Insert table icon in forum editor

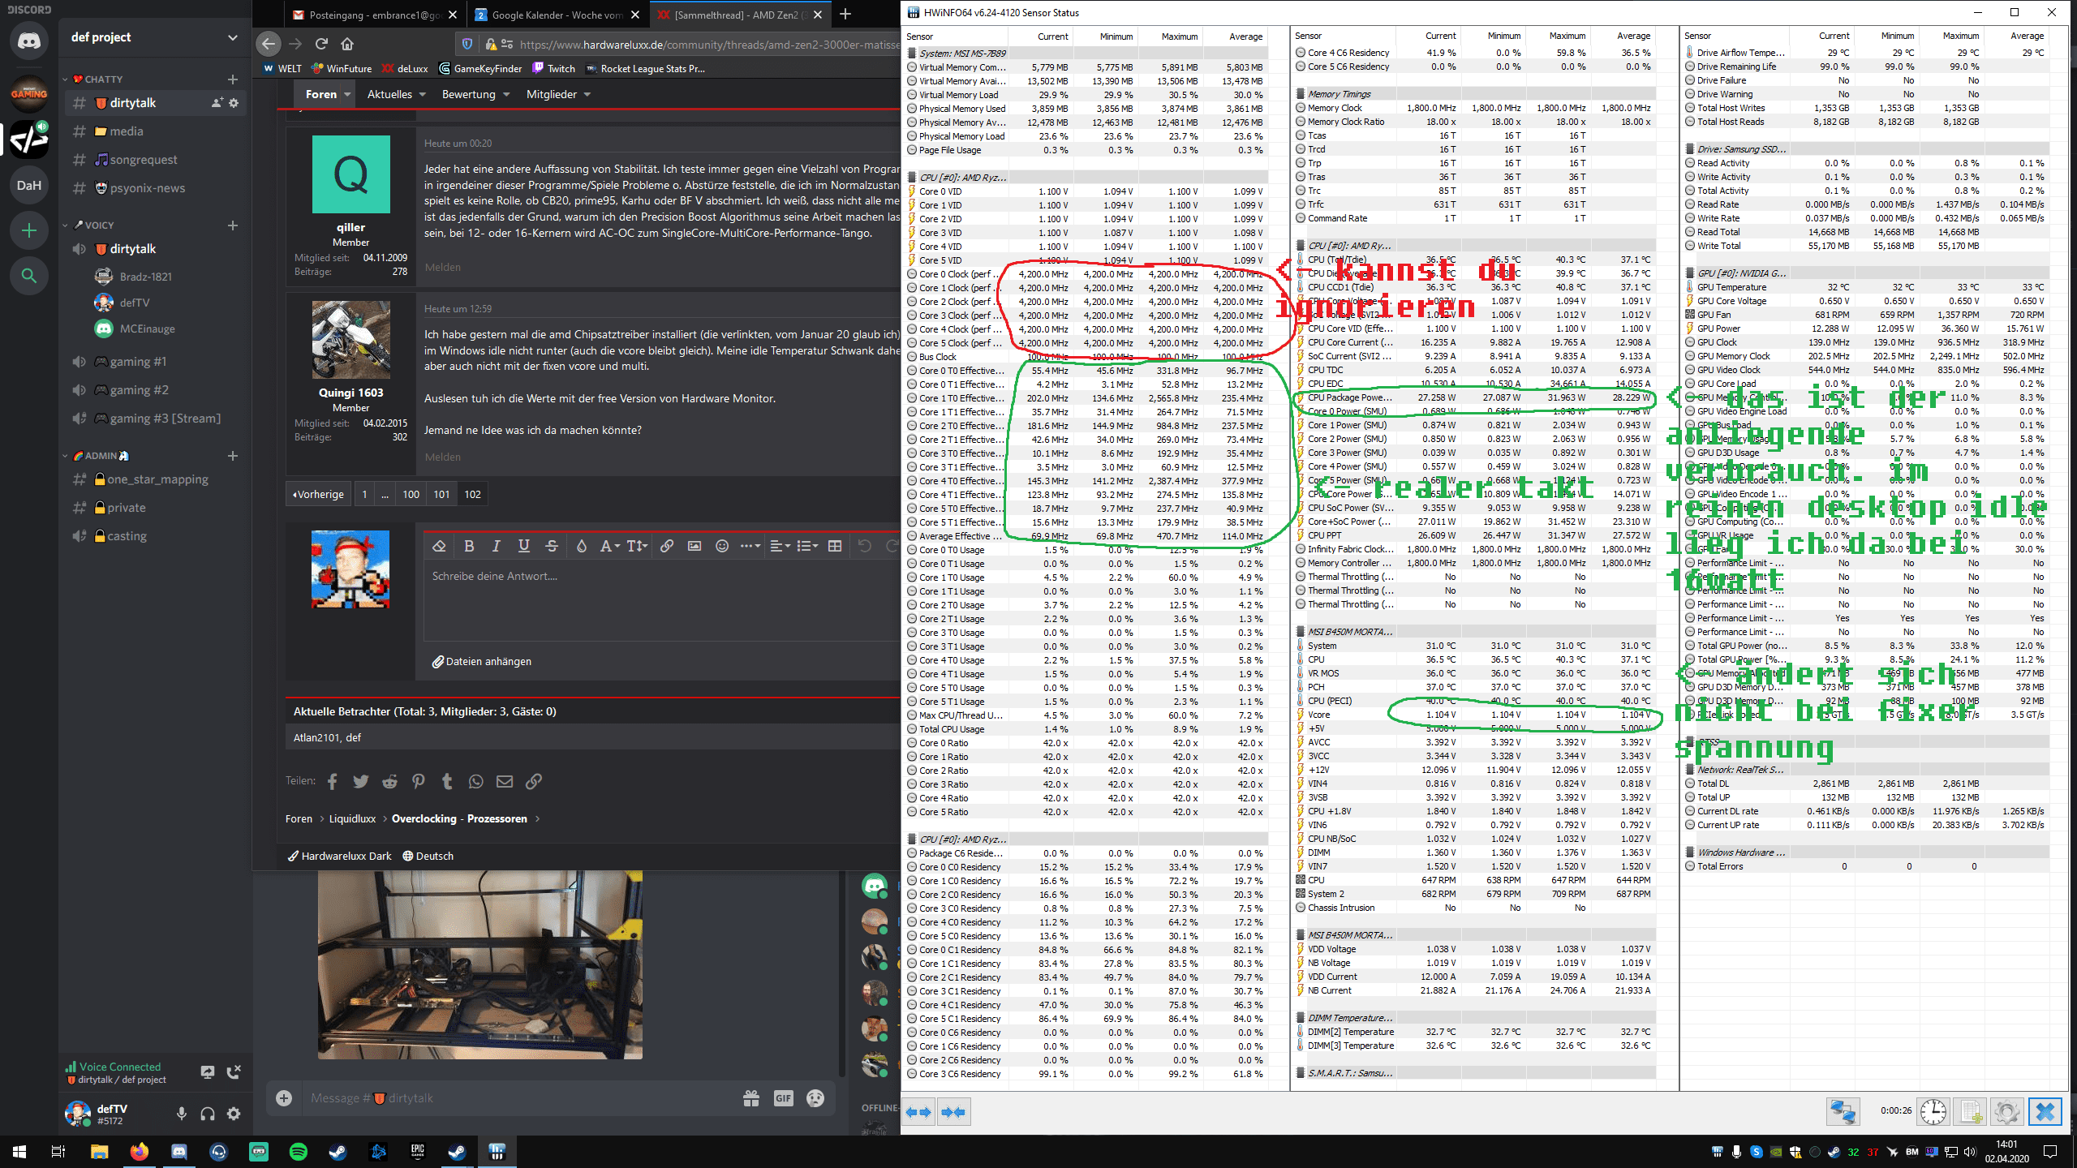coord(834,546)
